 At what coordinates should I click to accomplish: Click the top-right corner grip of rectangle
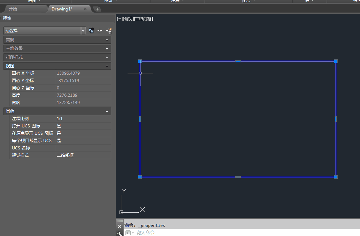336,61
